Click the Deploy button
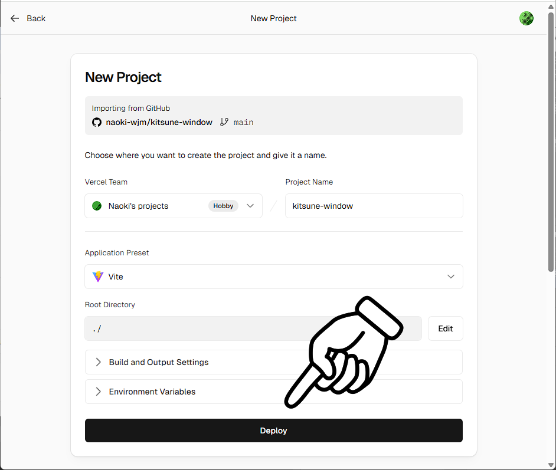This screenshot has width=556, height=470. (273, 430)
